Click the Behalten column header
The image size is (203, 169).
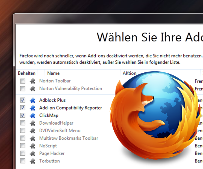click(x=27, y=73)
